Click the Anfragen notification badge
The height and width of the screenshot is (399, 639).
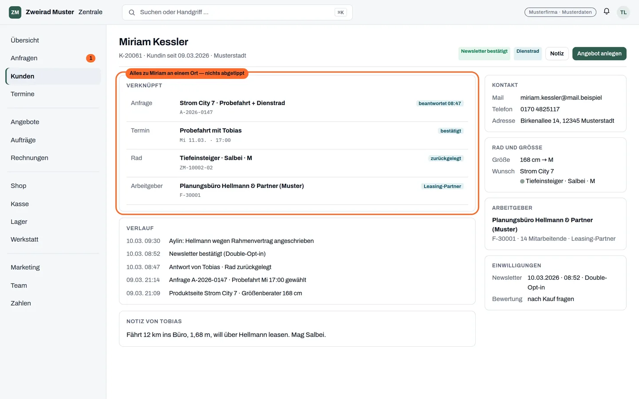click(91, 58)
